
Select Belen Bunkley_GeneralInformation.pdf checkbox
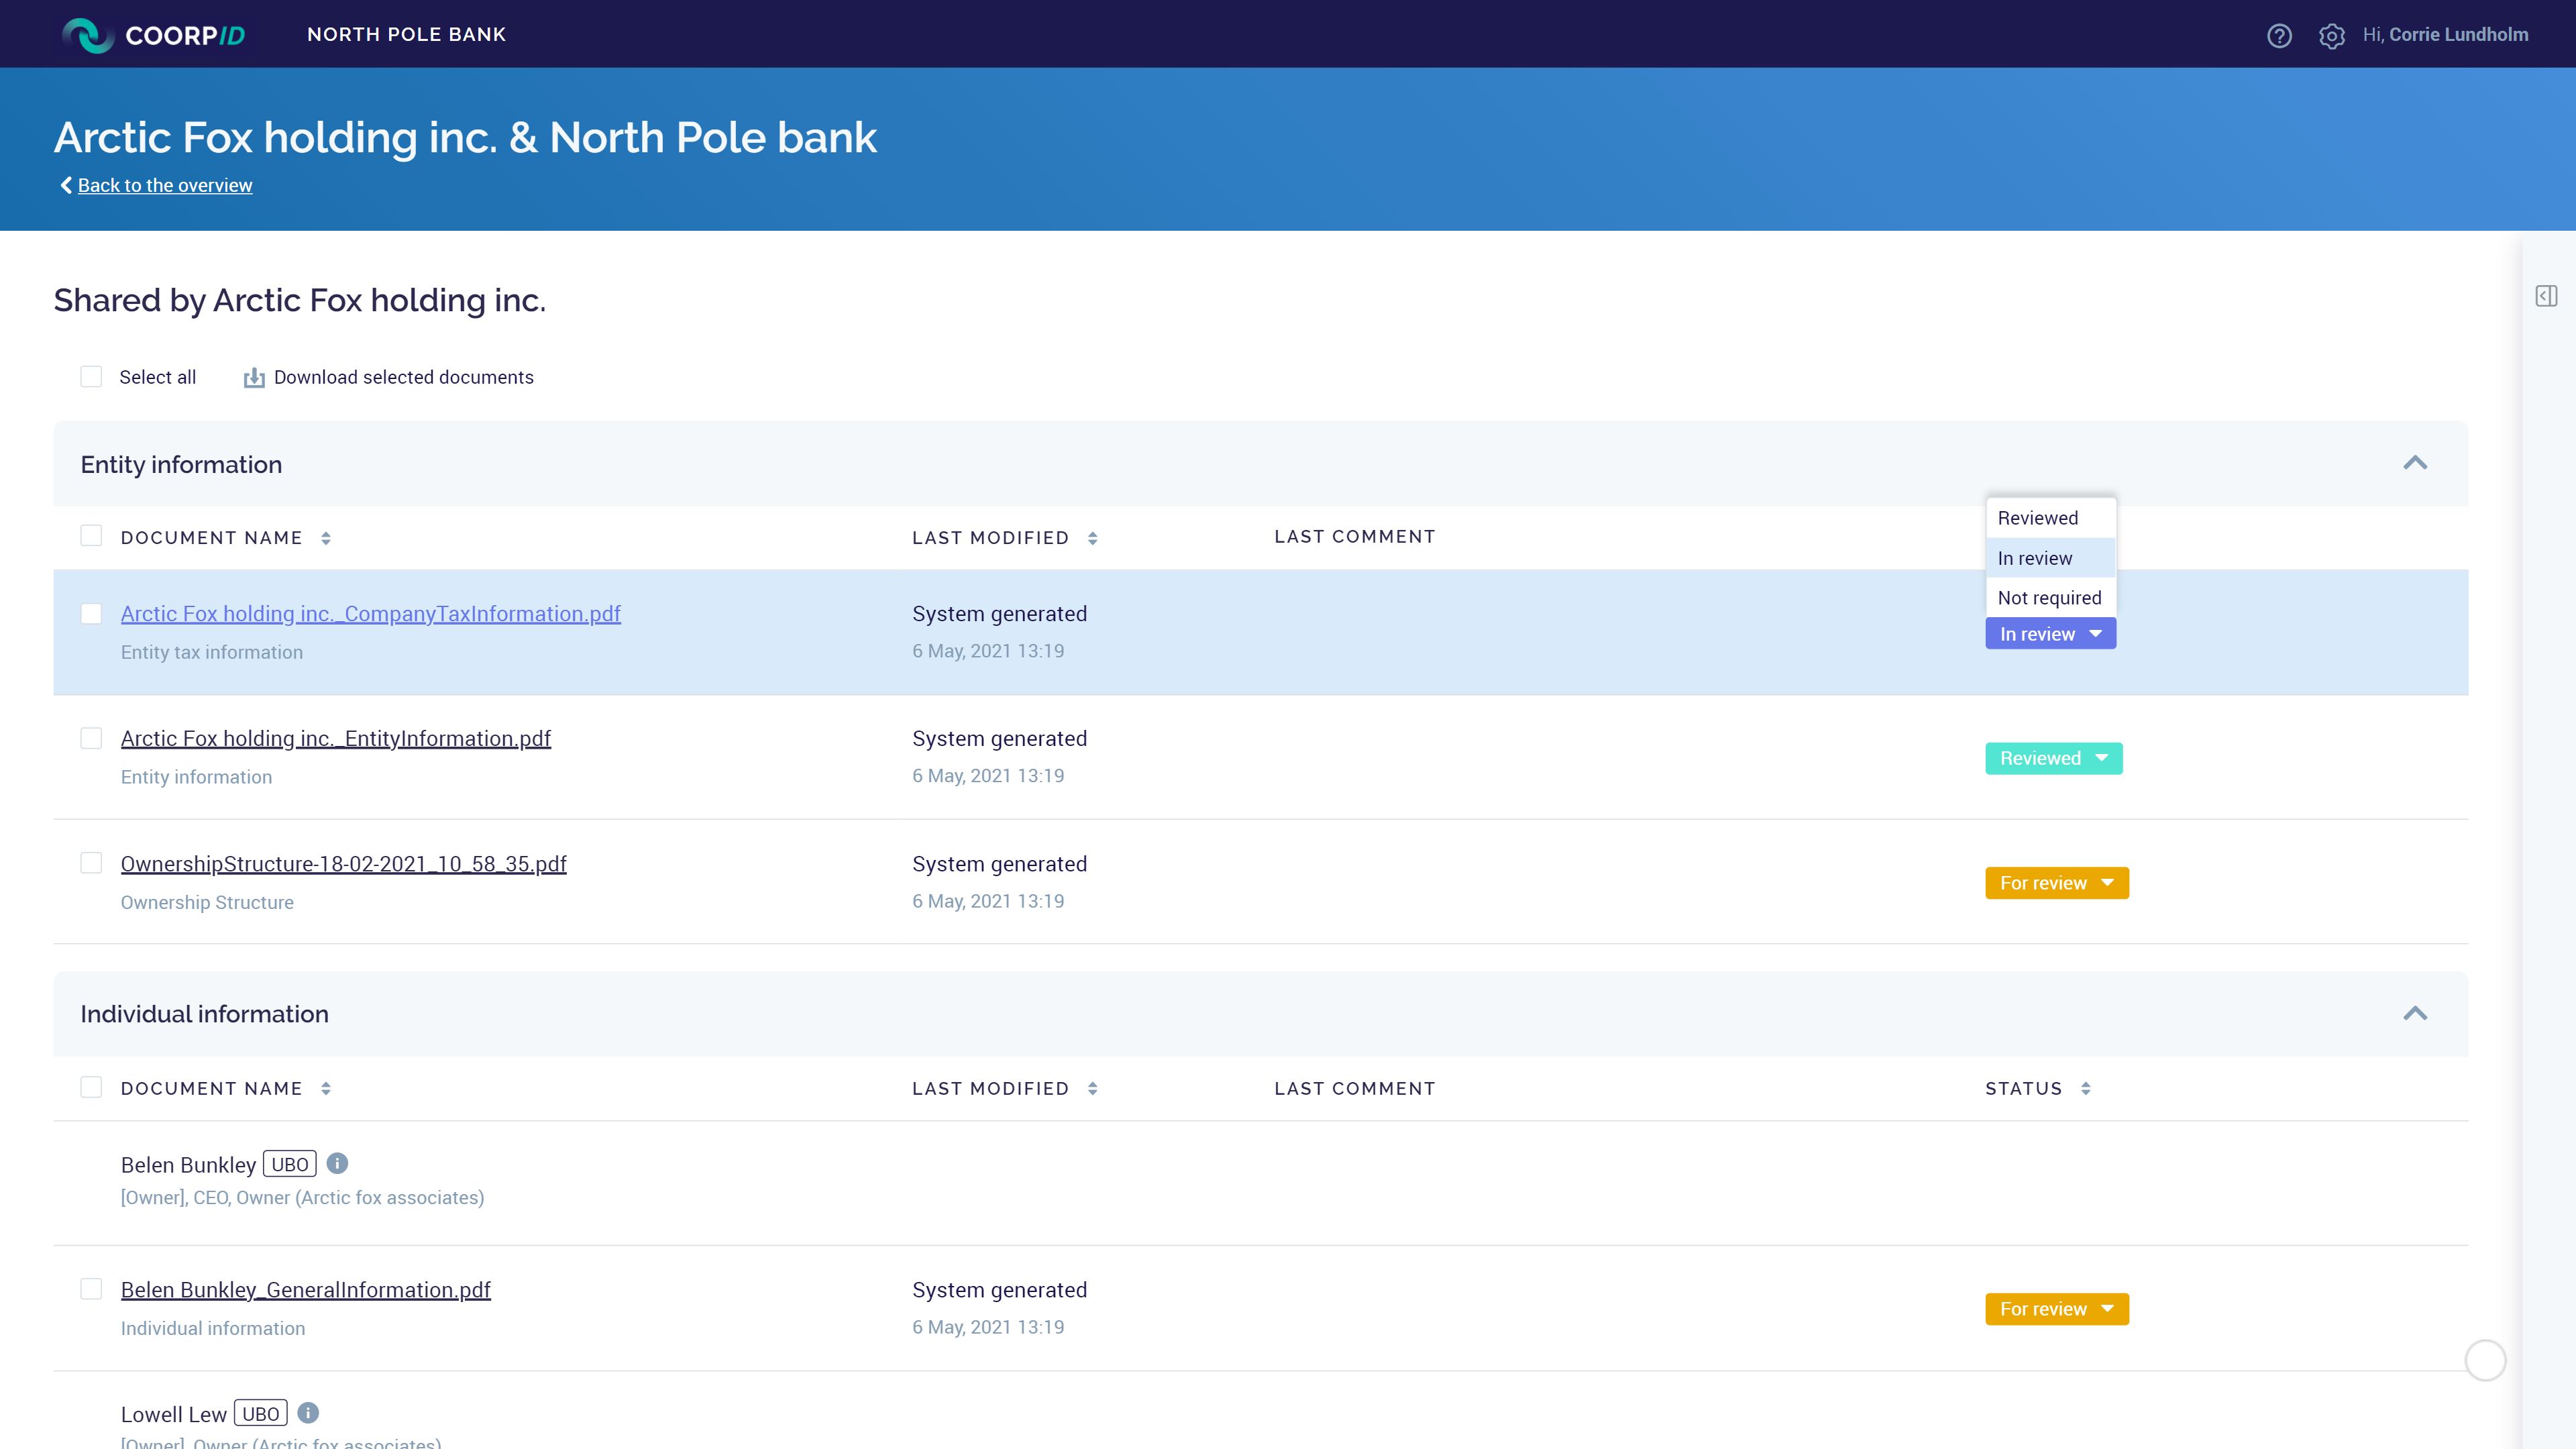(x=91, y=1289)
